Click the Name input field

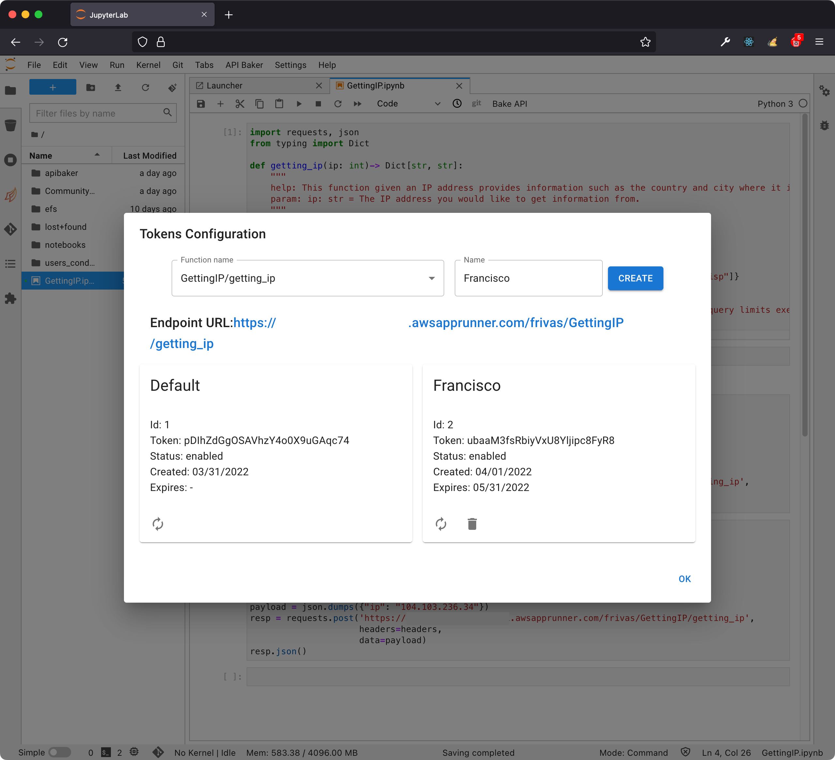528,278
